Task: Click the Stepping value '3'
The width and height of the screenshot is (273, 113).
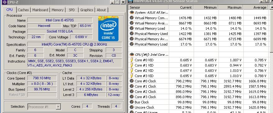Action: 114,50
